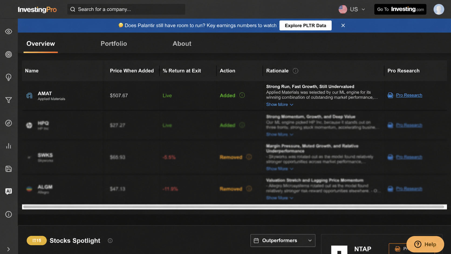Click the table horizontal scrollbar

pyautogui.click(x=234, y=207)
